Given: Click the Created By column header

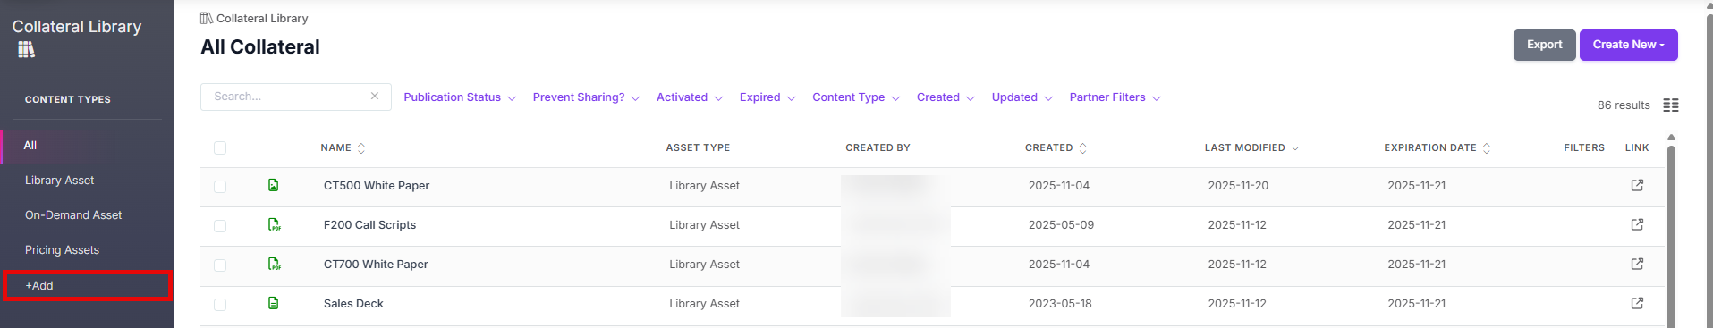Looking at the screenshot, I should [x=878, y=148].
